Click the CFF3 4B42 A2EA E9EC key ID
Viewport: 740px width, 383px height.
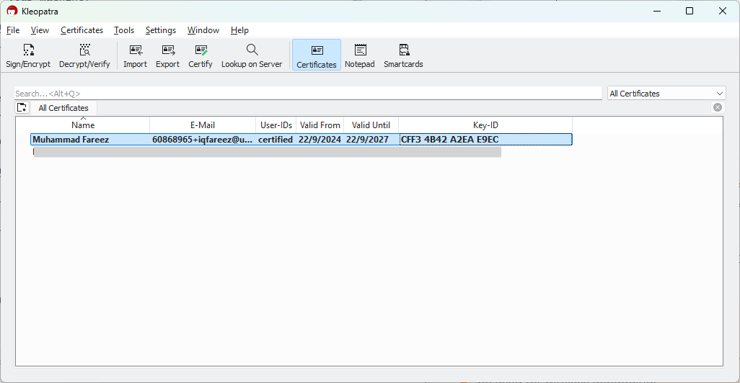[450, 140]
